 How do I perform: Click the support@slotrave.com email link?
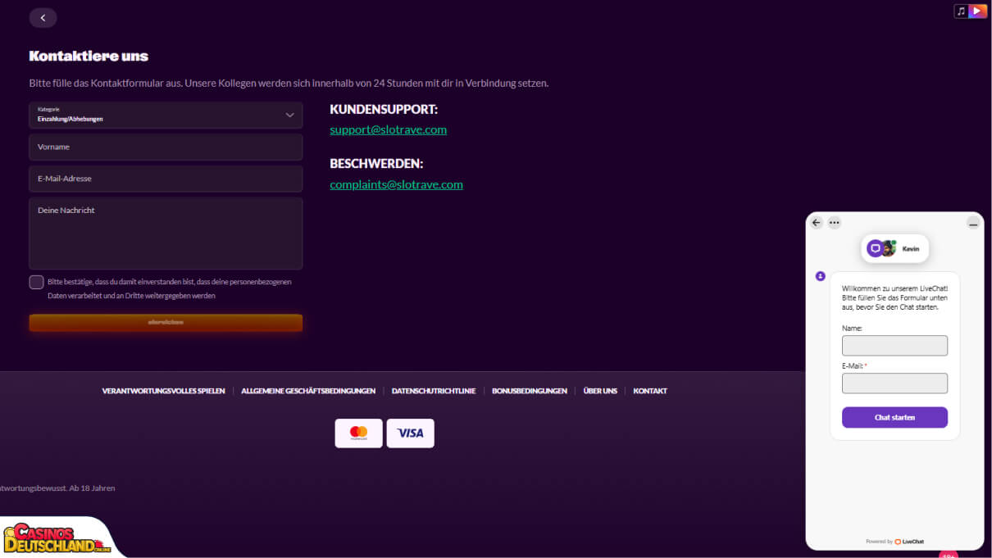pyautogui.click(x=388, y=129)
